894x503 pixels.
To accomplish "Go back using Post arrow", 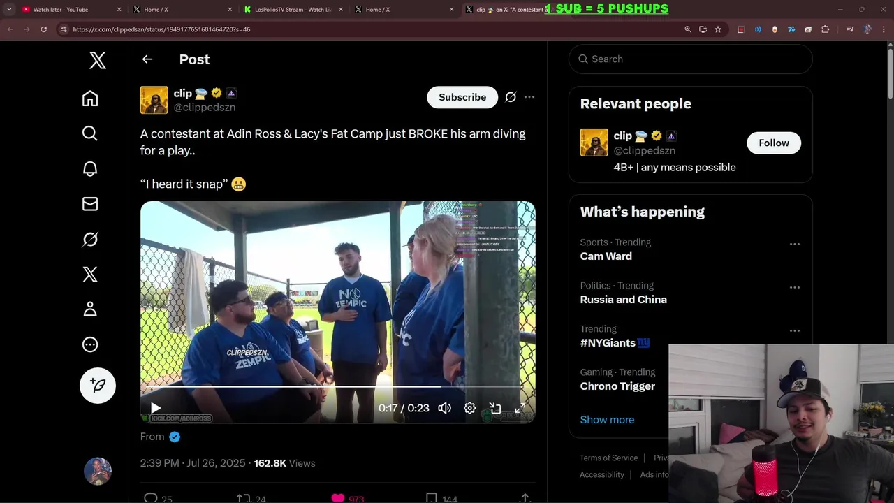I will pos(147,59).
